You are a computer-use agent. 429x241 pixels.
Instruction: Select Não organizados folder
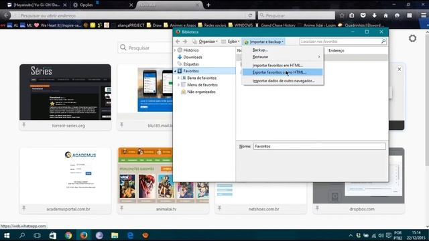pyautogui.click(x=201, y=92)
